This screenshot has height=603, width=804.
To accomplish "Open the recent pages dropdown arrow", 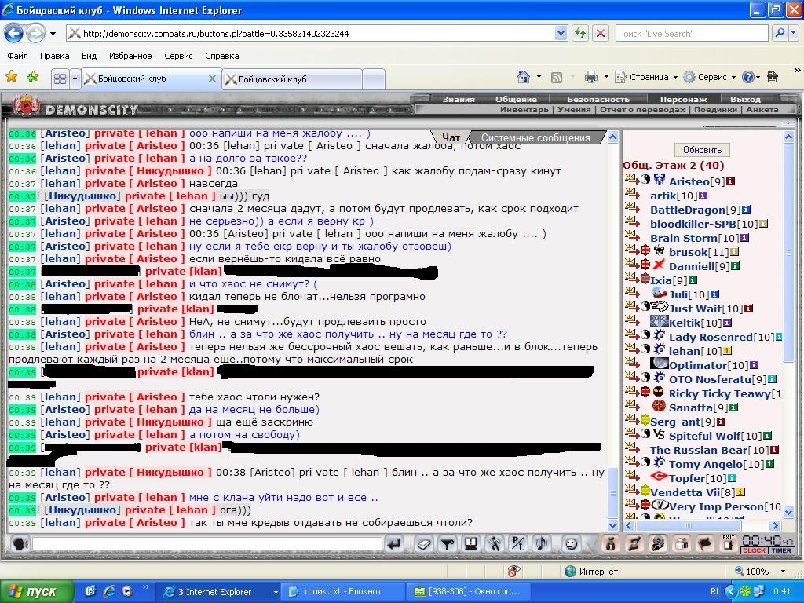I will [x=53, y=34].
